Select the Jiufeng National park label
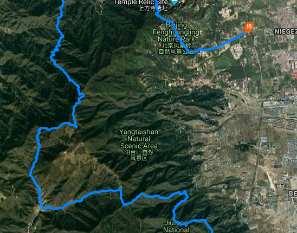 click(x=176, y=226)
